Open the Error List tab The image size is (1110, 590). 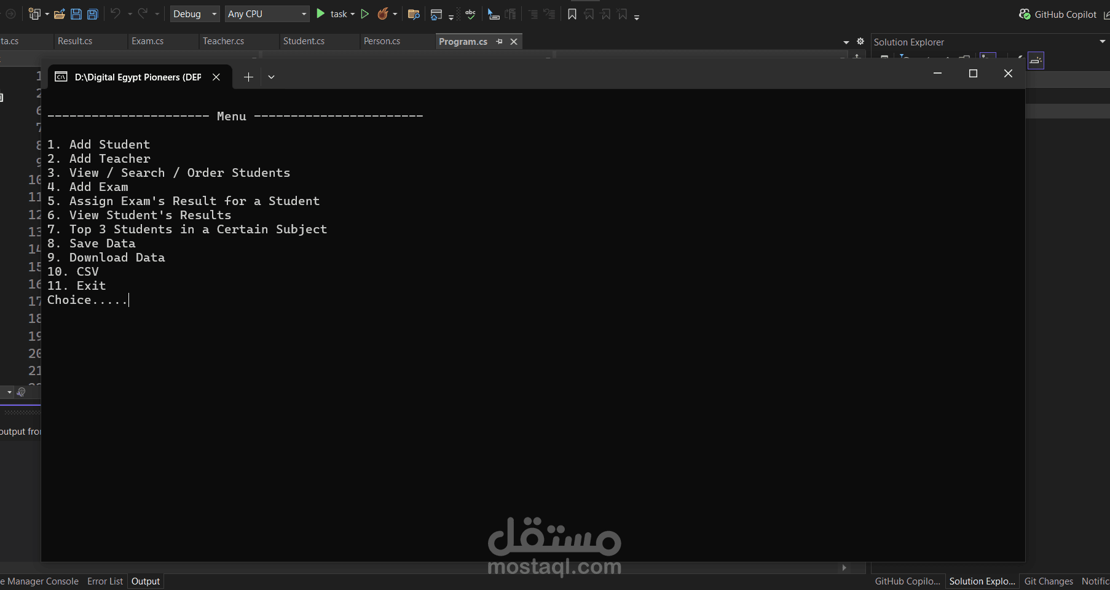click(x=105, y=581)
